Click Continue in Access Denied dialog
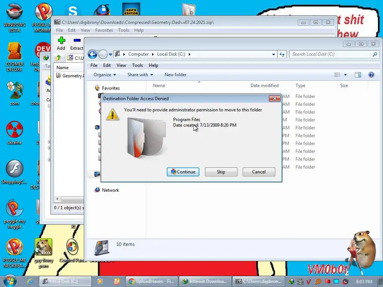 coord(183,172)
